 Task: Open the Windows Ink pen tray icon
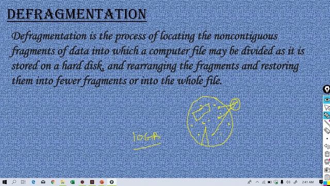pyautogui.click(x=295, y=182)
